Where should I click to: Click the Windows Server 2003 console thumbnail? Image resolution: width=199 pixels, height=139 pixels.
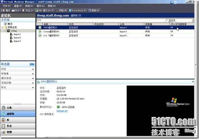(160, 111)
